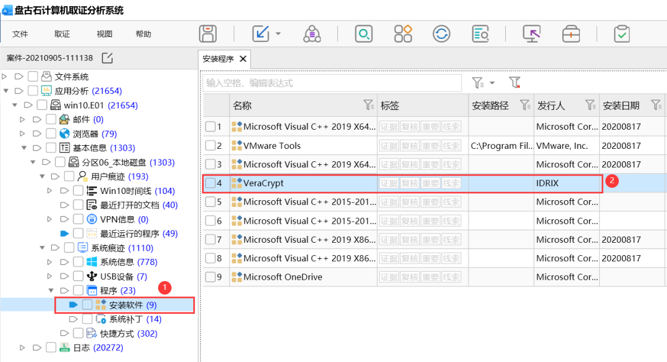Click the save disk toolbar icon
The image size is (667, 362).
click(x=208, y=33)
